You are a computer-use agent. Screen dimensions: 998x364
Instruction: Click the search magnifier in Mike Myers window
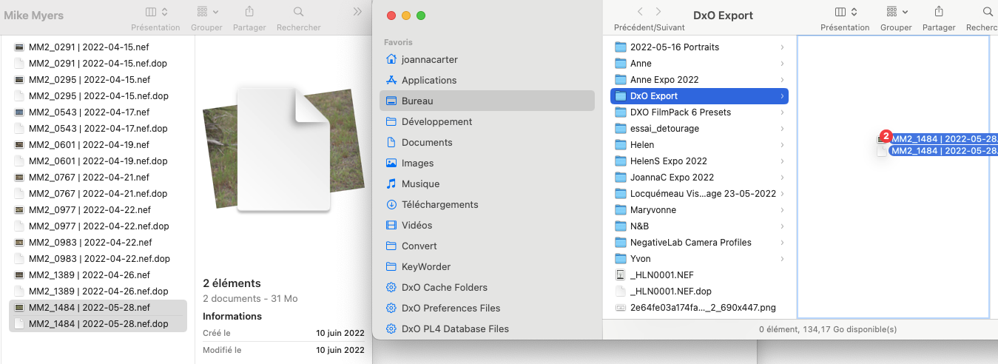point(298,12)
